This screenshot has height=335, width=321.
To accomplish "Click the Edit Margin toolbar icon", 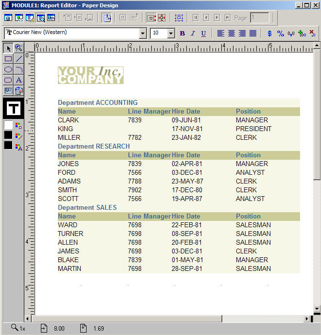I will [x=107, y=18].
